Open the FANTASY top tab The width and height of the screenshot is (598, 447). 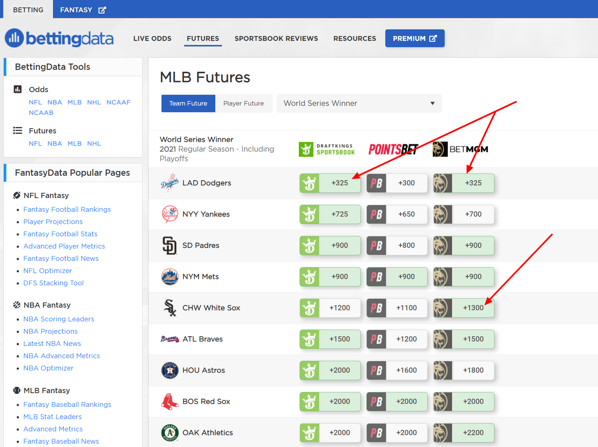point(83,10)
